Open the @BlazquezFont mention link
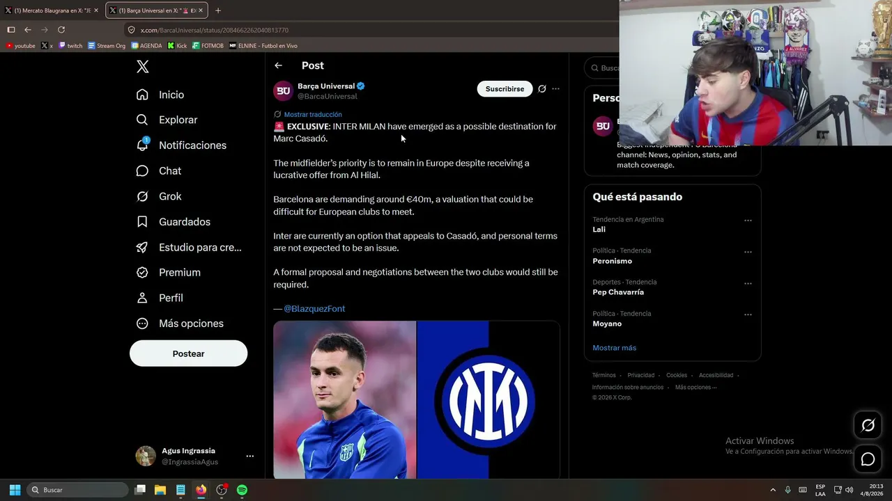The width and height of the screenshot is (892, 501). pyautogui.click(x=314, y=309)
